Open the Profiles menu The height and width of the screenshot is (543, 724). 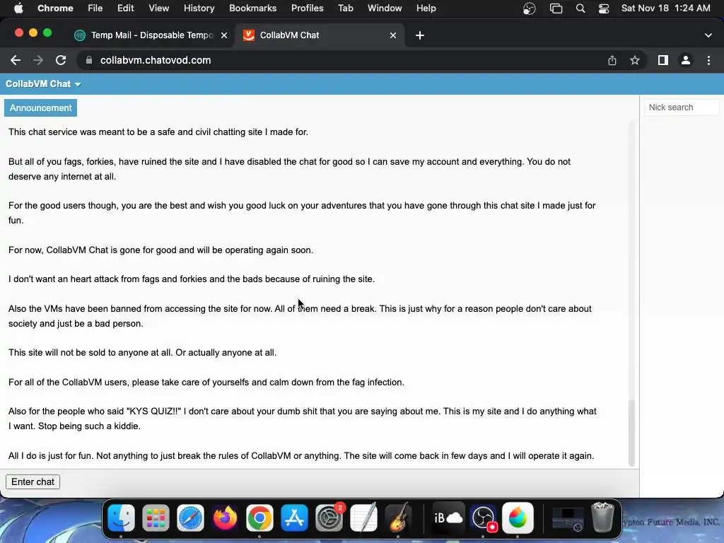307,8
